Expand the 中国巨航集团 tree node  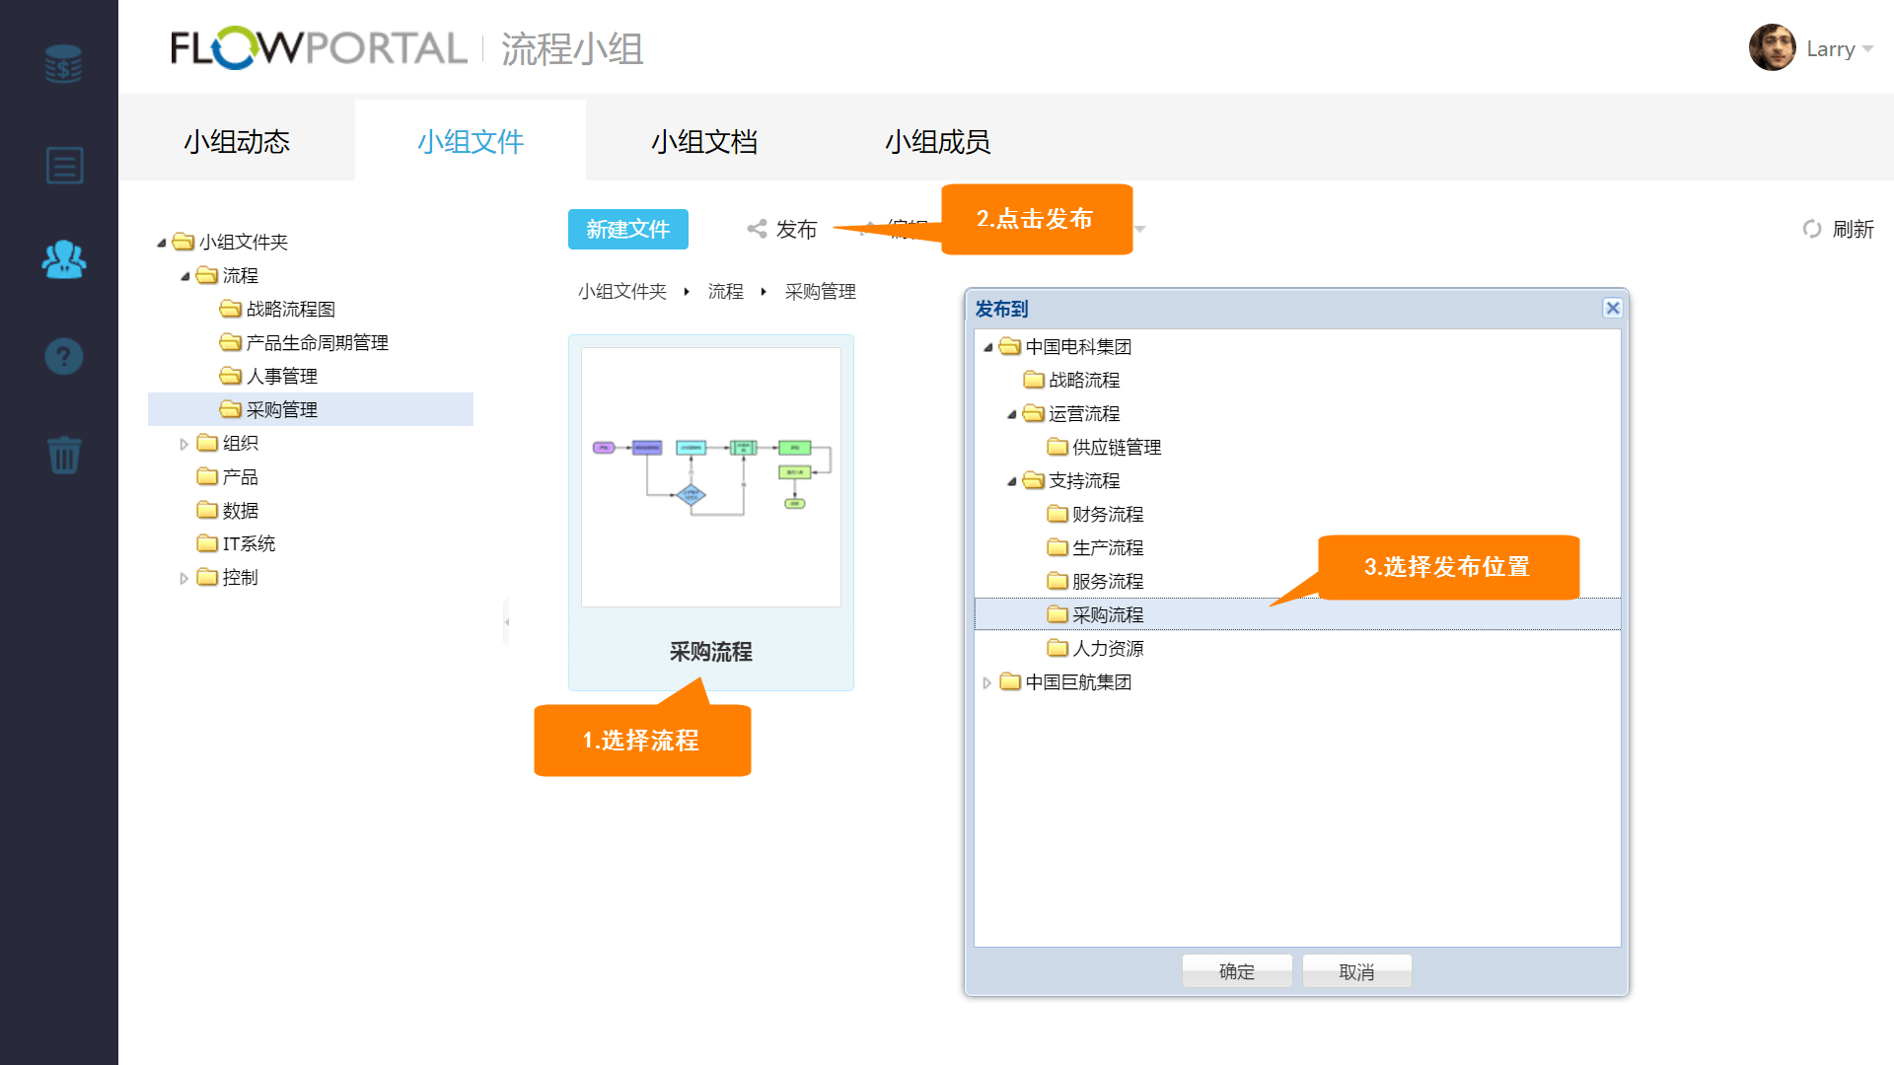(x=986, y=682)
